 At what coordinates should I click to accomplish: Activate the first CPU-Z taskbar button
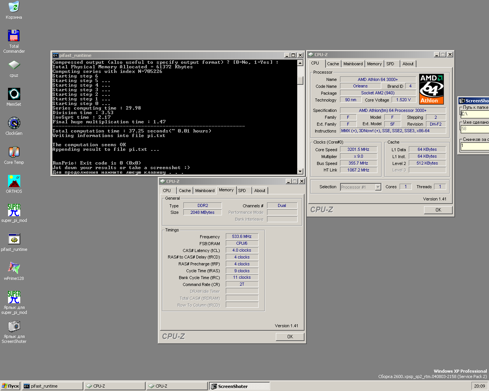pyautogui.click(x=115, y=386)
